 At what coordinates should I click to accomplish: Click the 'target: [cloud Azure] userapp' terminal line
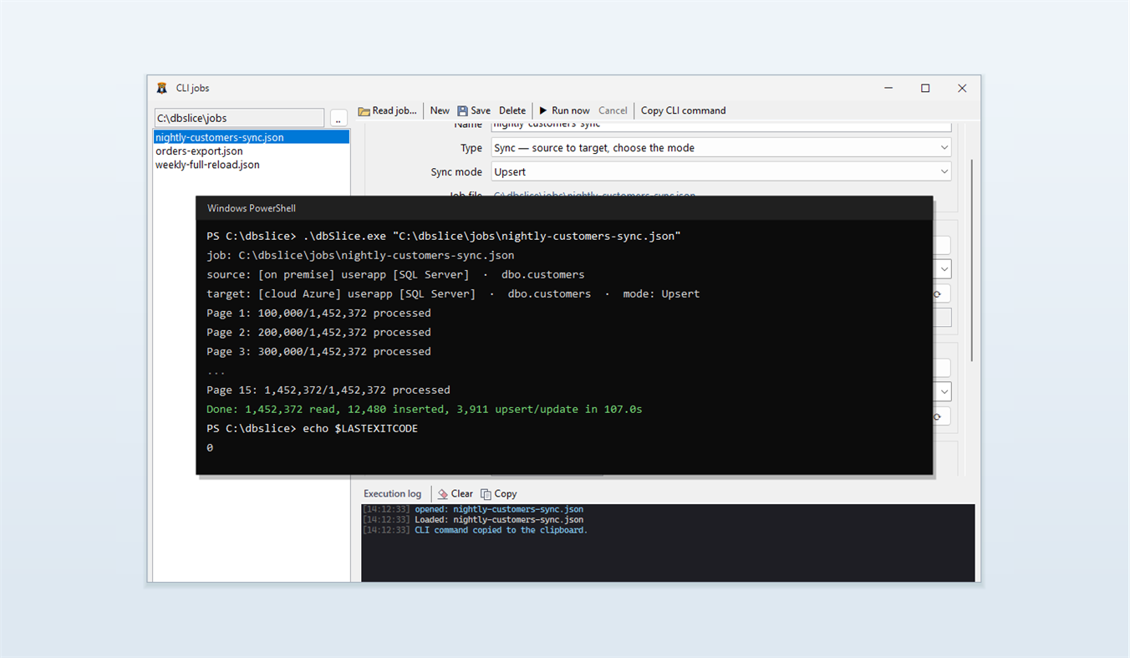[453, 293]
